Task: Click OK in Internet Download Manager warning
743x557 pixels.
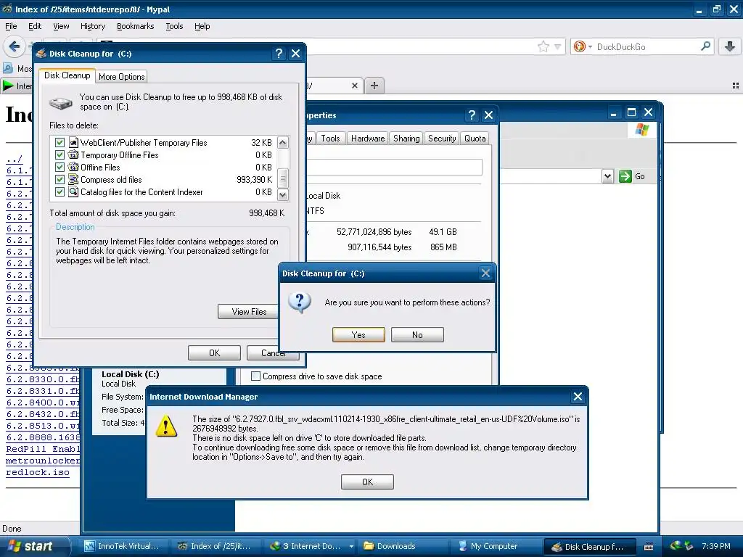Action: point(367,482)
